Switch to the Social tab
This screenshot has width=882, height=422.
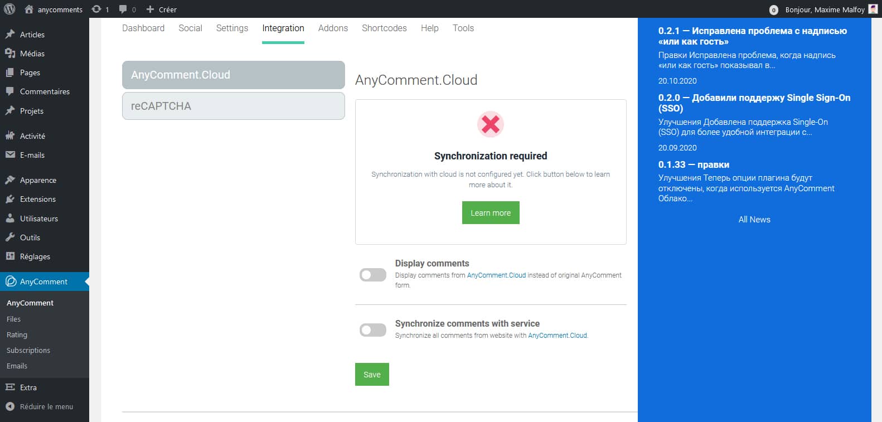click(x=190, y=28)
